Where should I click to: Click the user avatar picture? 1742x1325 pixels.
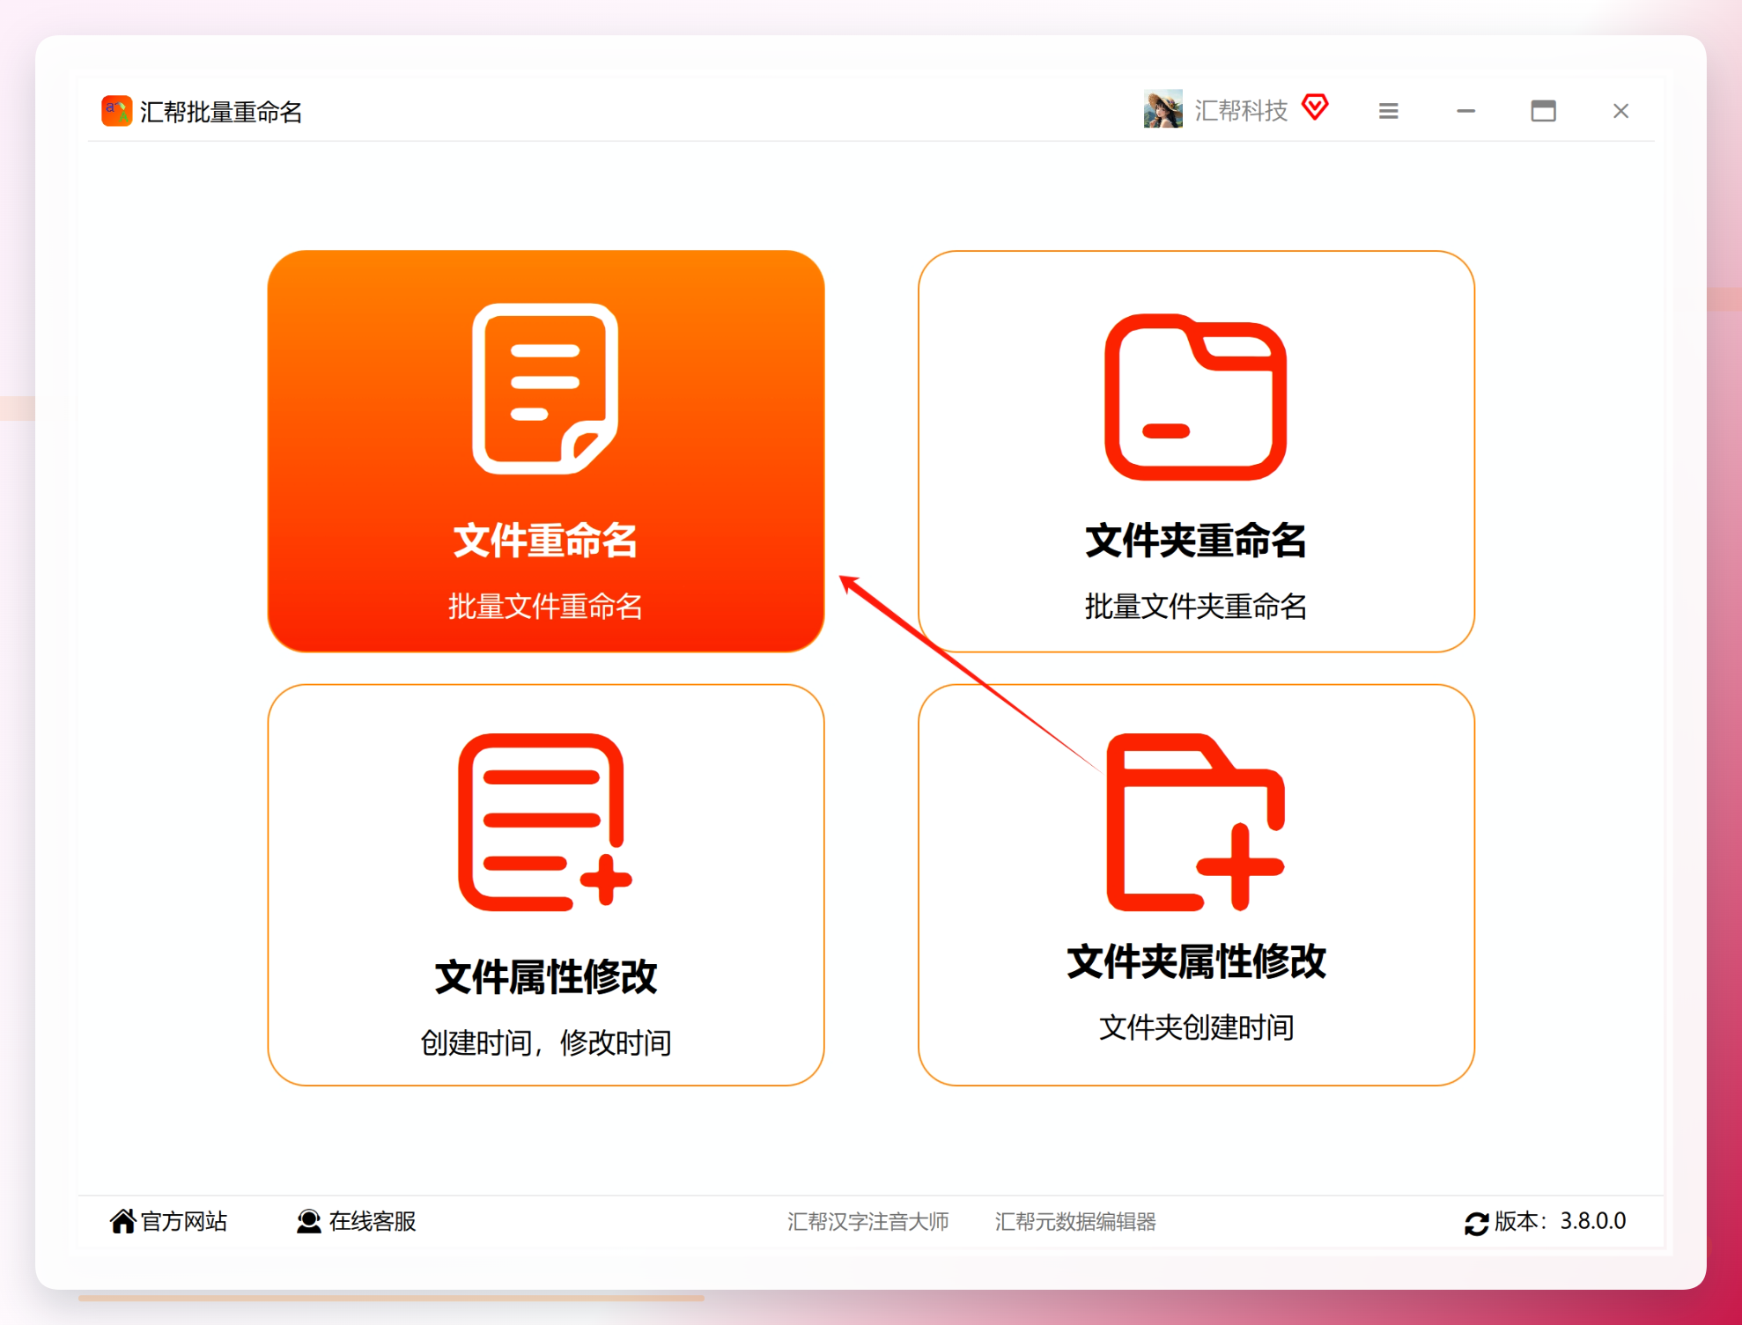point(1163,109)
